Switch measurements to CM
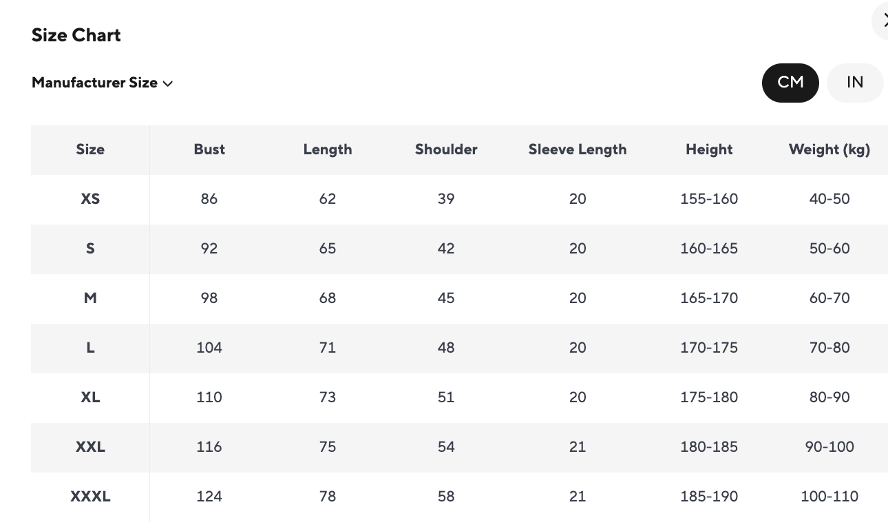Screen dimensions: 888x529 pyautogui.click(x=790, y=83)
